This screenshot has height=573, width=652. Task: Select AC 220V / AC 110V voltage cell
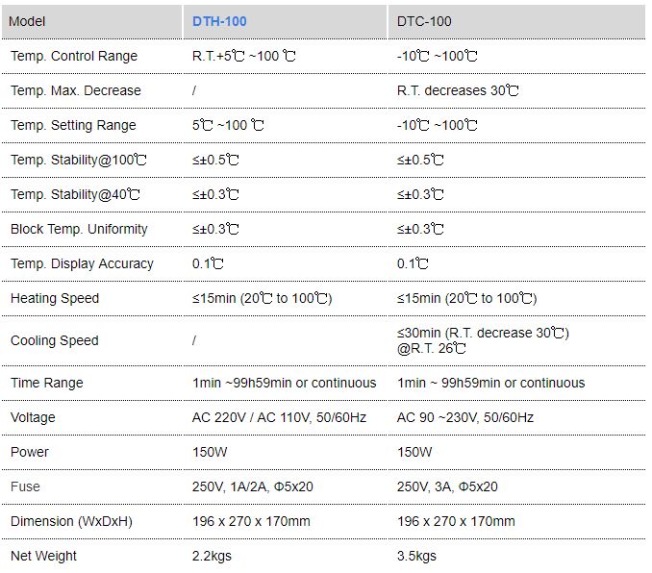(x=279, y=417)
